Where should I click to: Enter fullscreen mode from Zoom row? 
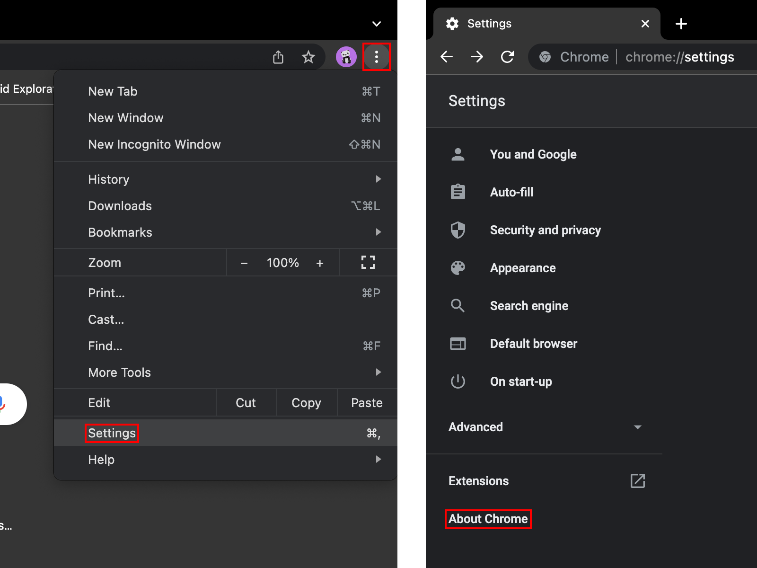tap(368, 263)
